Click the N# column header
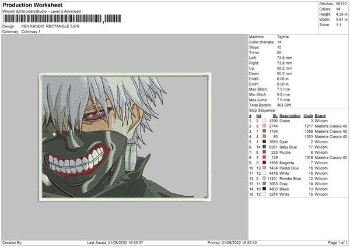 coord(258,116)
